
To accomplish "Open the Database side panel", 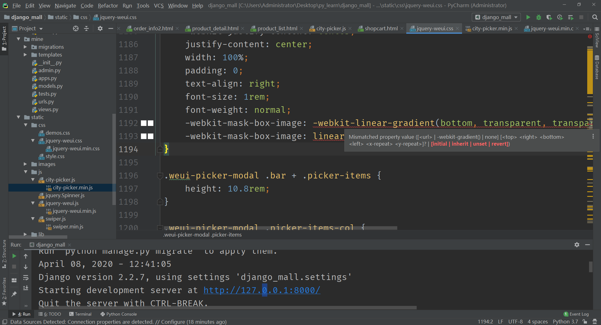I will tap(597, 67).
